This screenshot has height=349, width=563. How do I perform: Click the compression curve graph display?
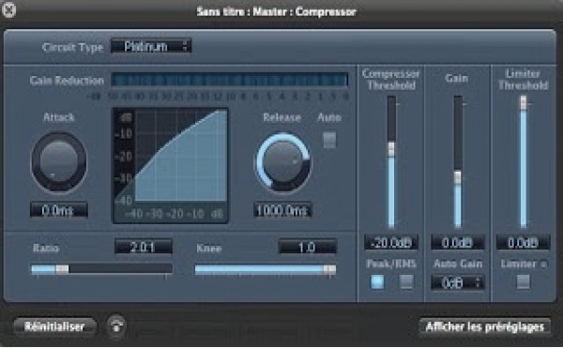[x=171, y=165]
